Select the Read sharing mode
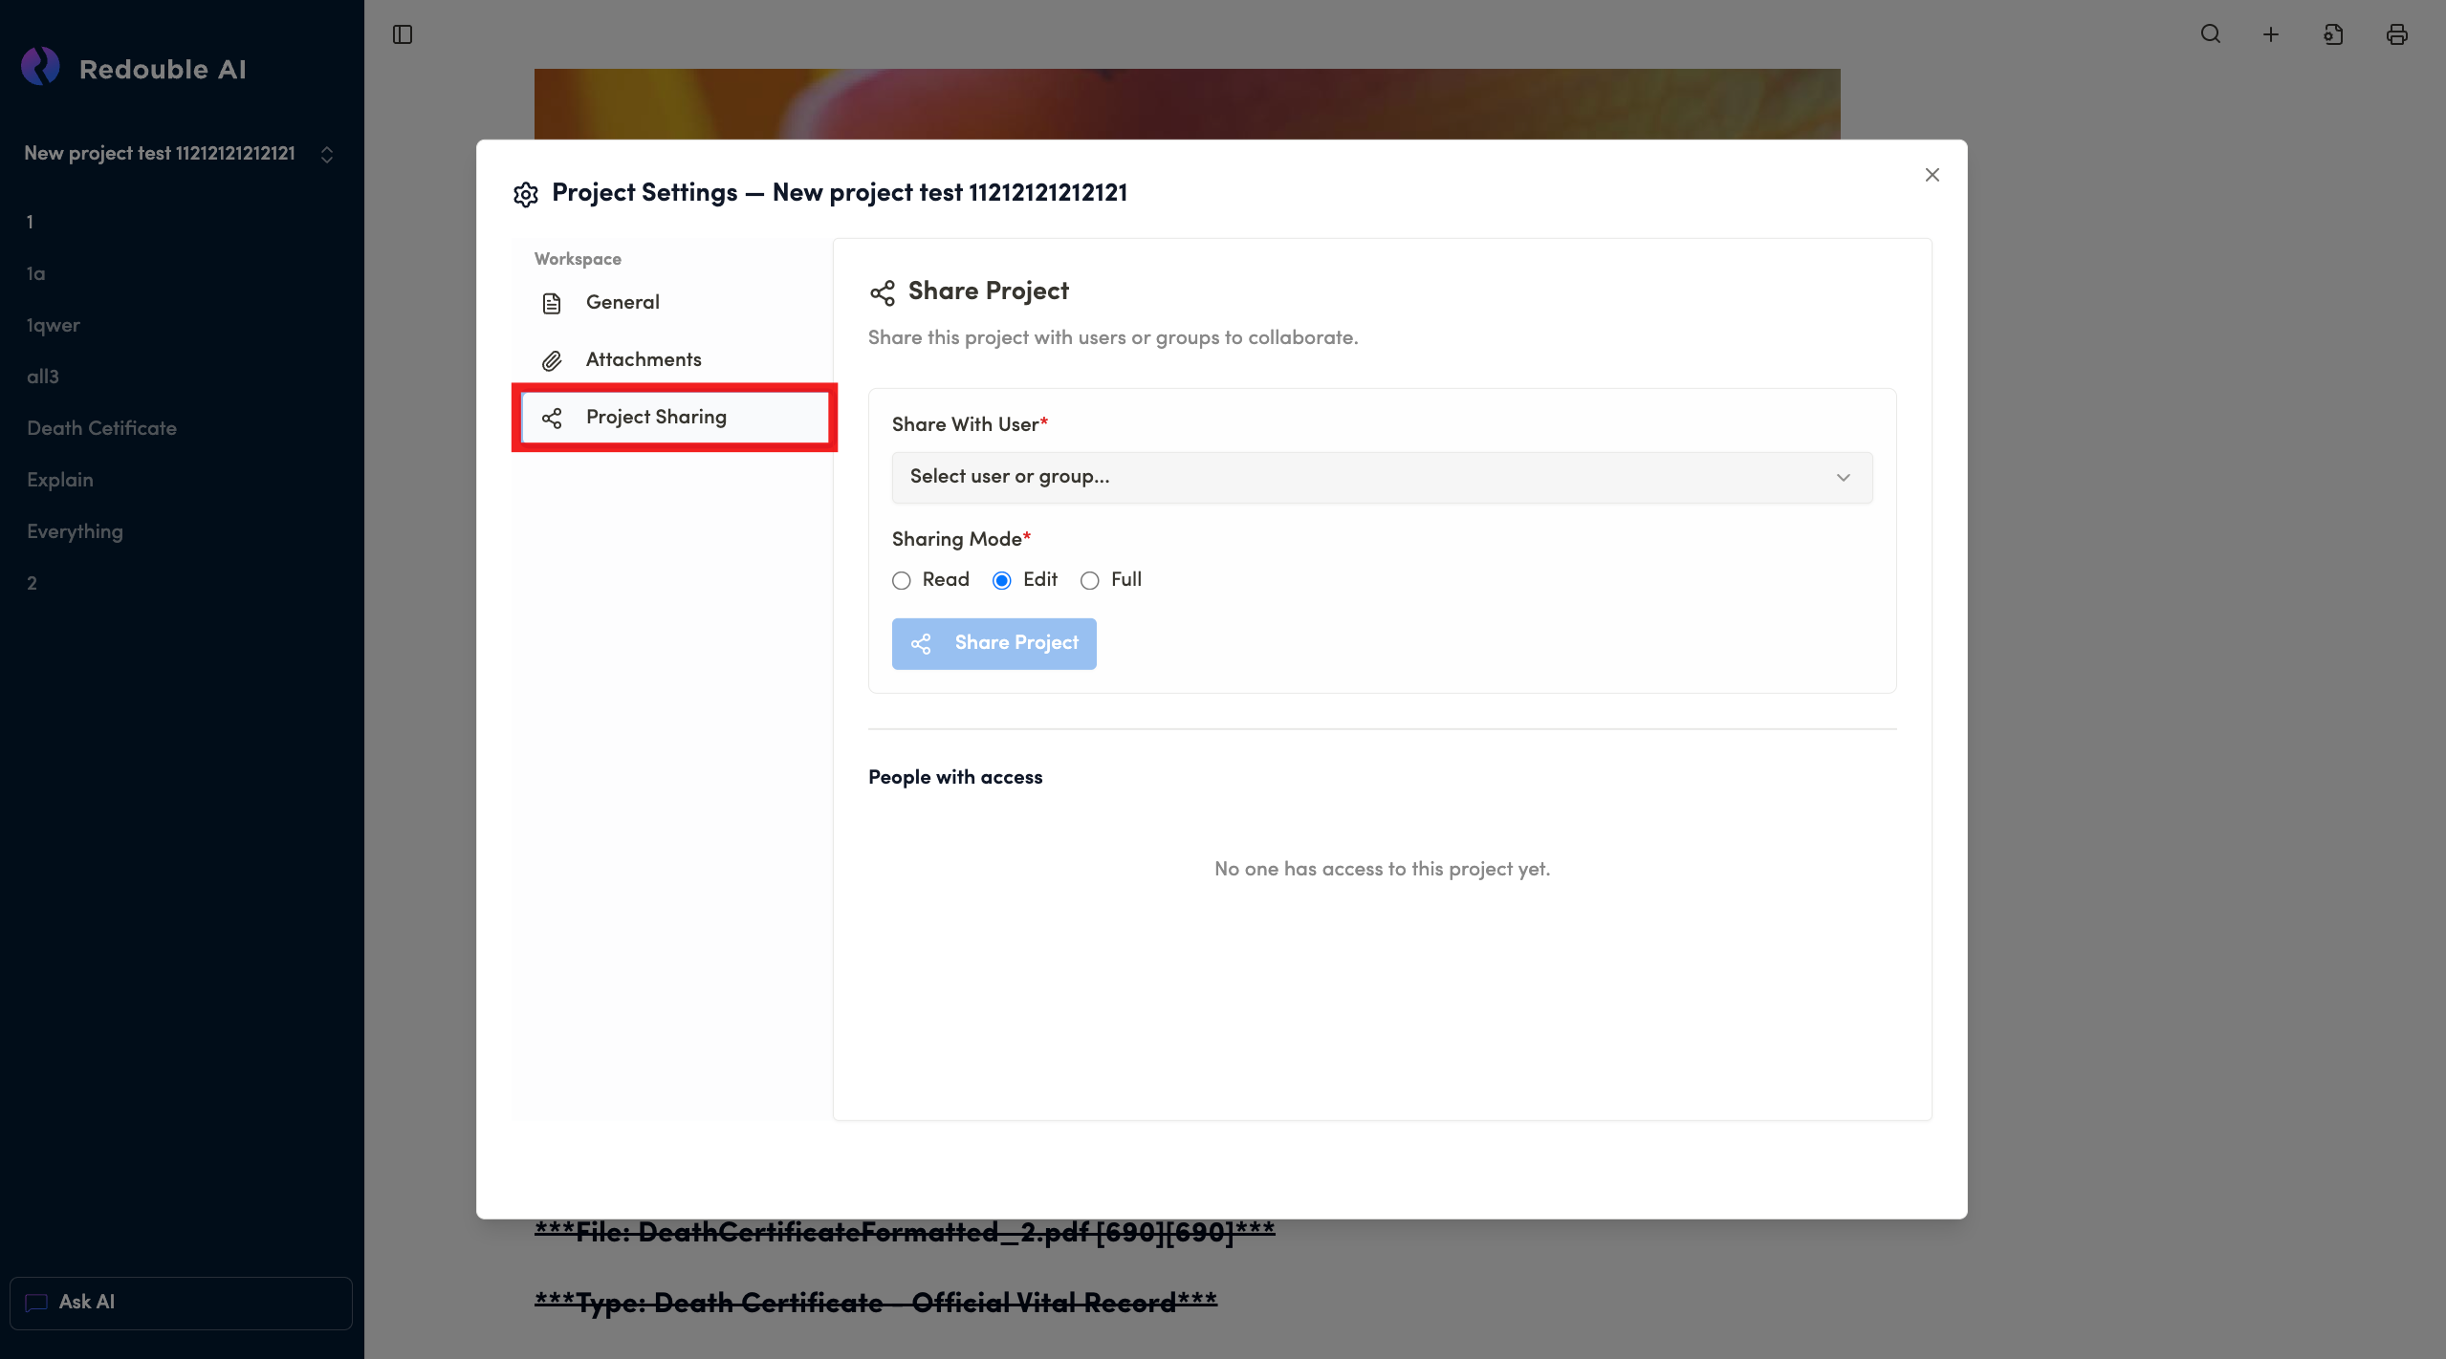This screenshot has height=1359, width=2446. tap(901, 581)
